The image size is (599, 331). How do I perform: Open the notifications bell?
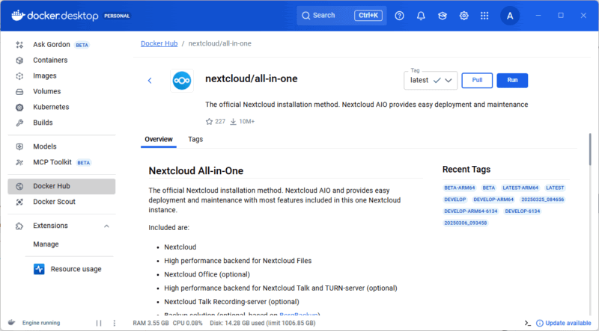pos(421,16)
